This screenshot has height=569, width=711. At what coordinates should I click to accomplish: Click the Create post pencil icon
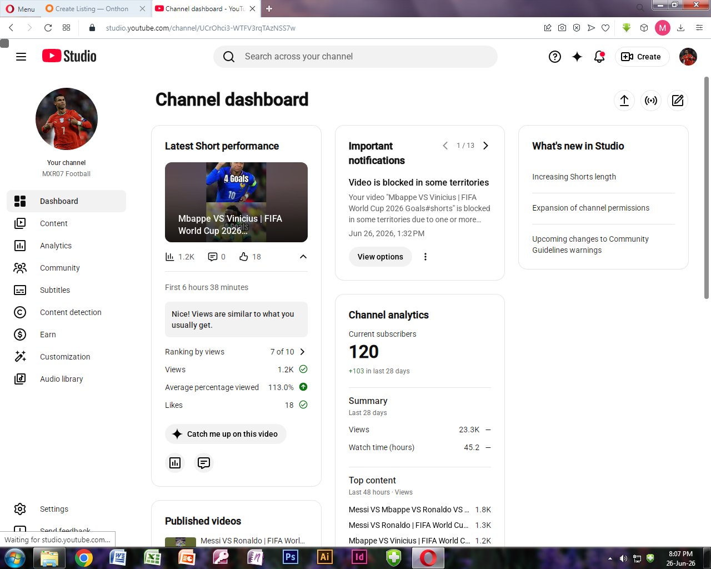pos(678,101)
